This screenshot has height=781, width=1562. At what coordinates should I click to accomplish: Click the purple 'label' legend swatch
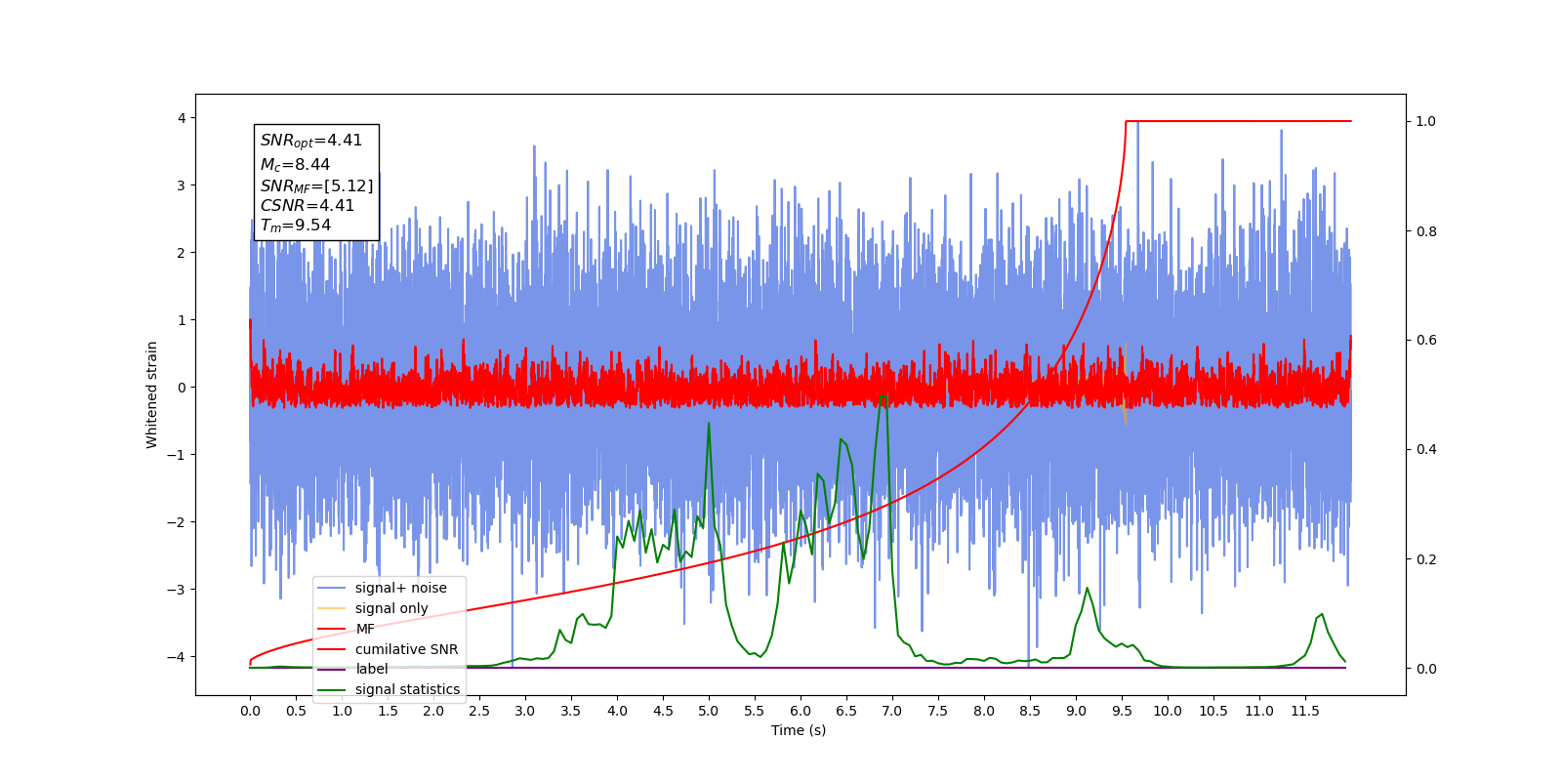pos(333,669)
